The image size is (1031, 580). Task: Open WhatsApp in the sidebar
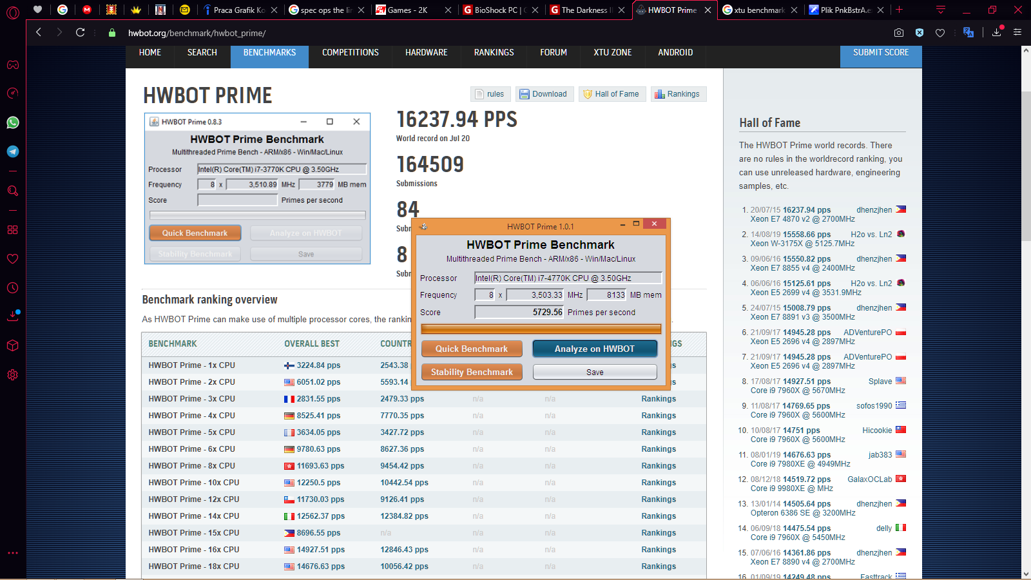tap(13, 122)
